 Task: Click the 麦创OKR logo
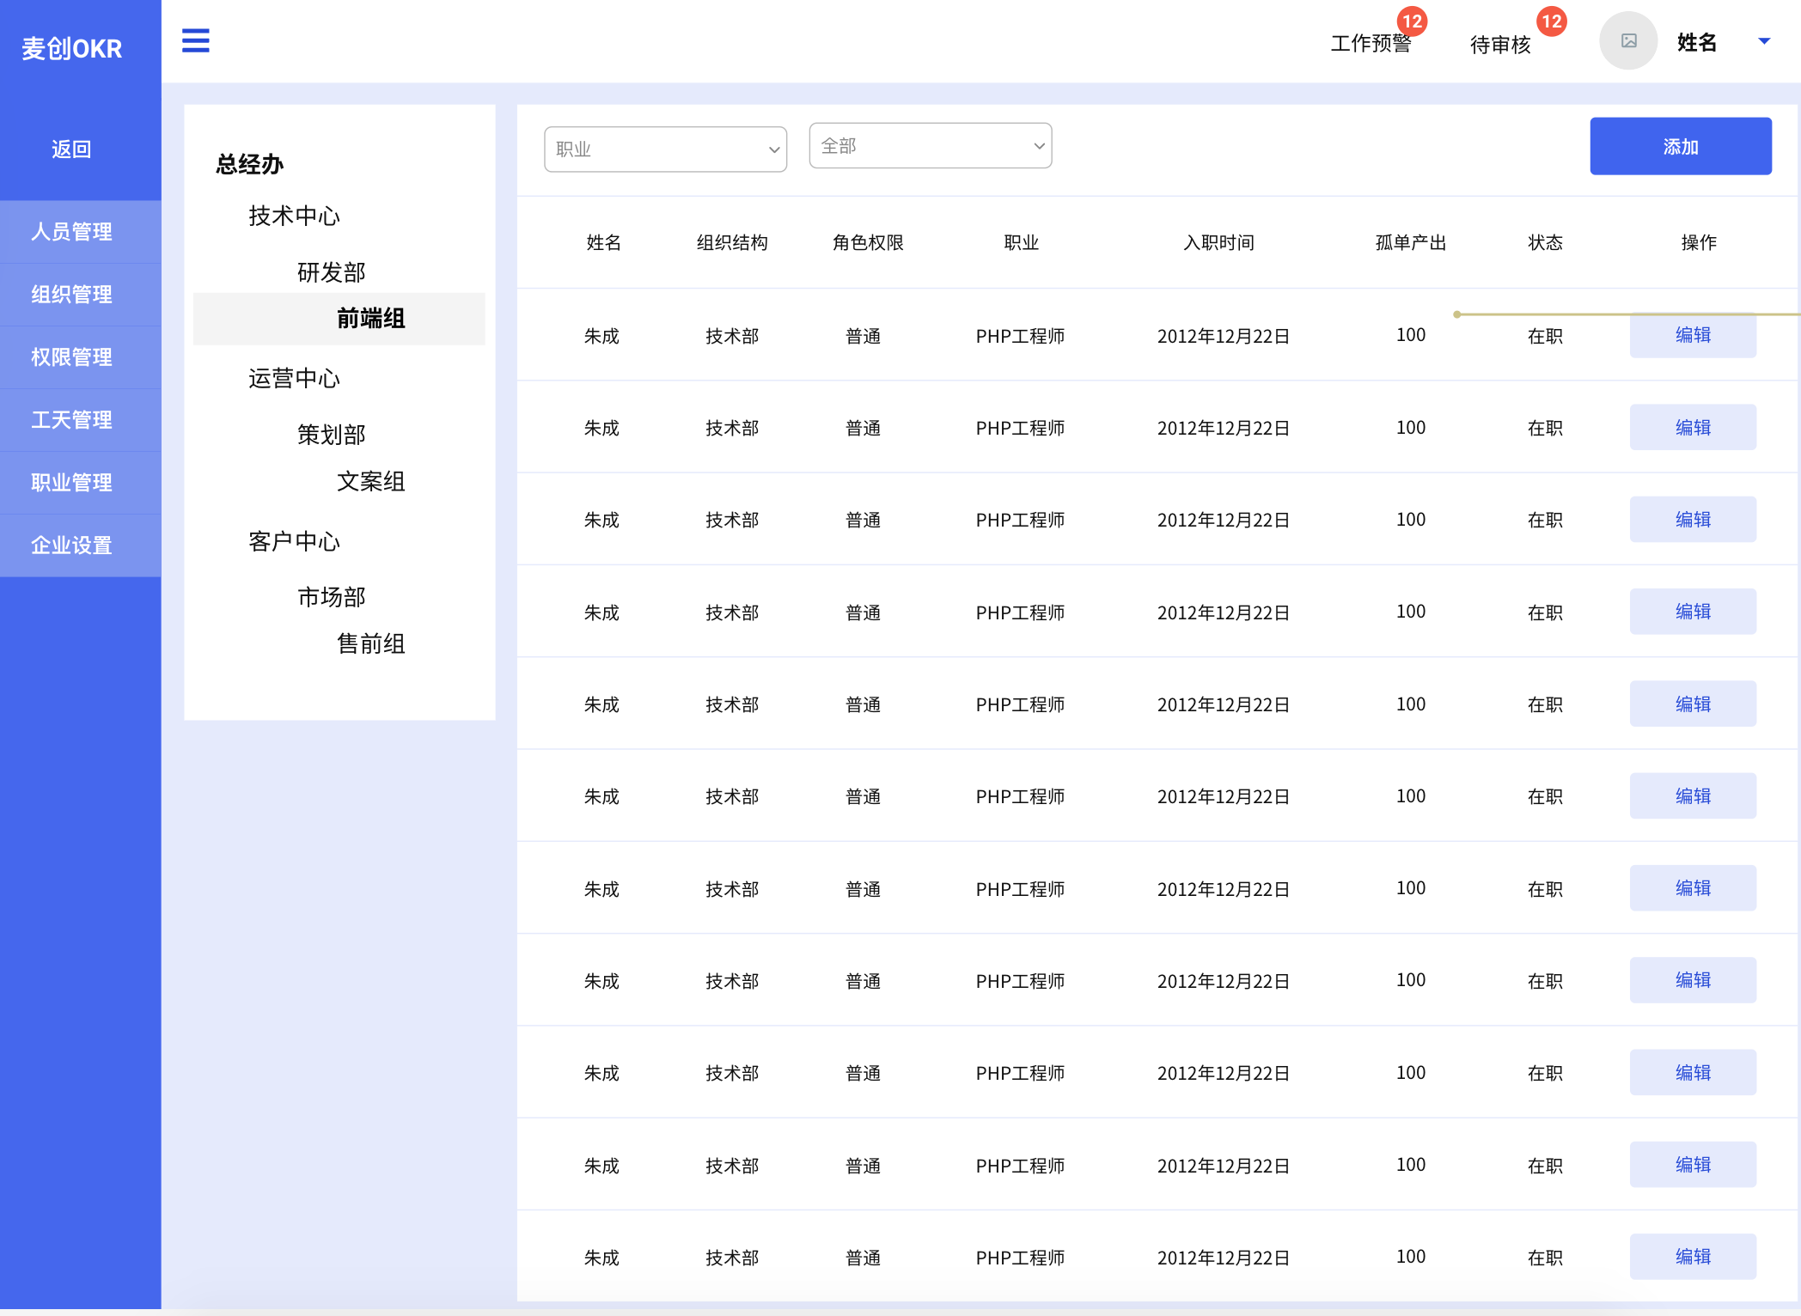point(72,48)
